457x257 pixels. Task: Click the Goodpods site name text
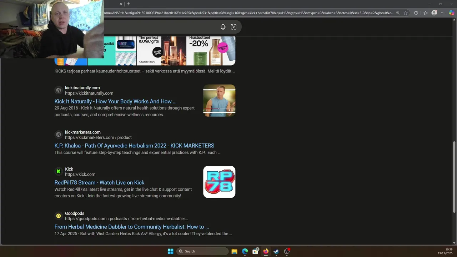tap(75, 213)
